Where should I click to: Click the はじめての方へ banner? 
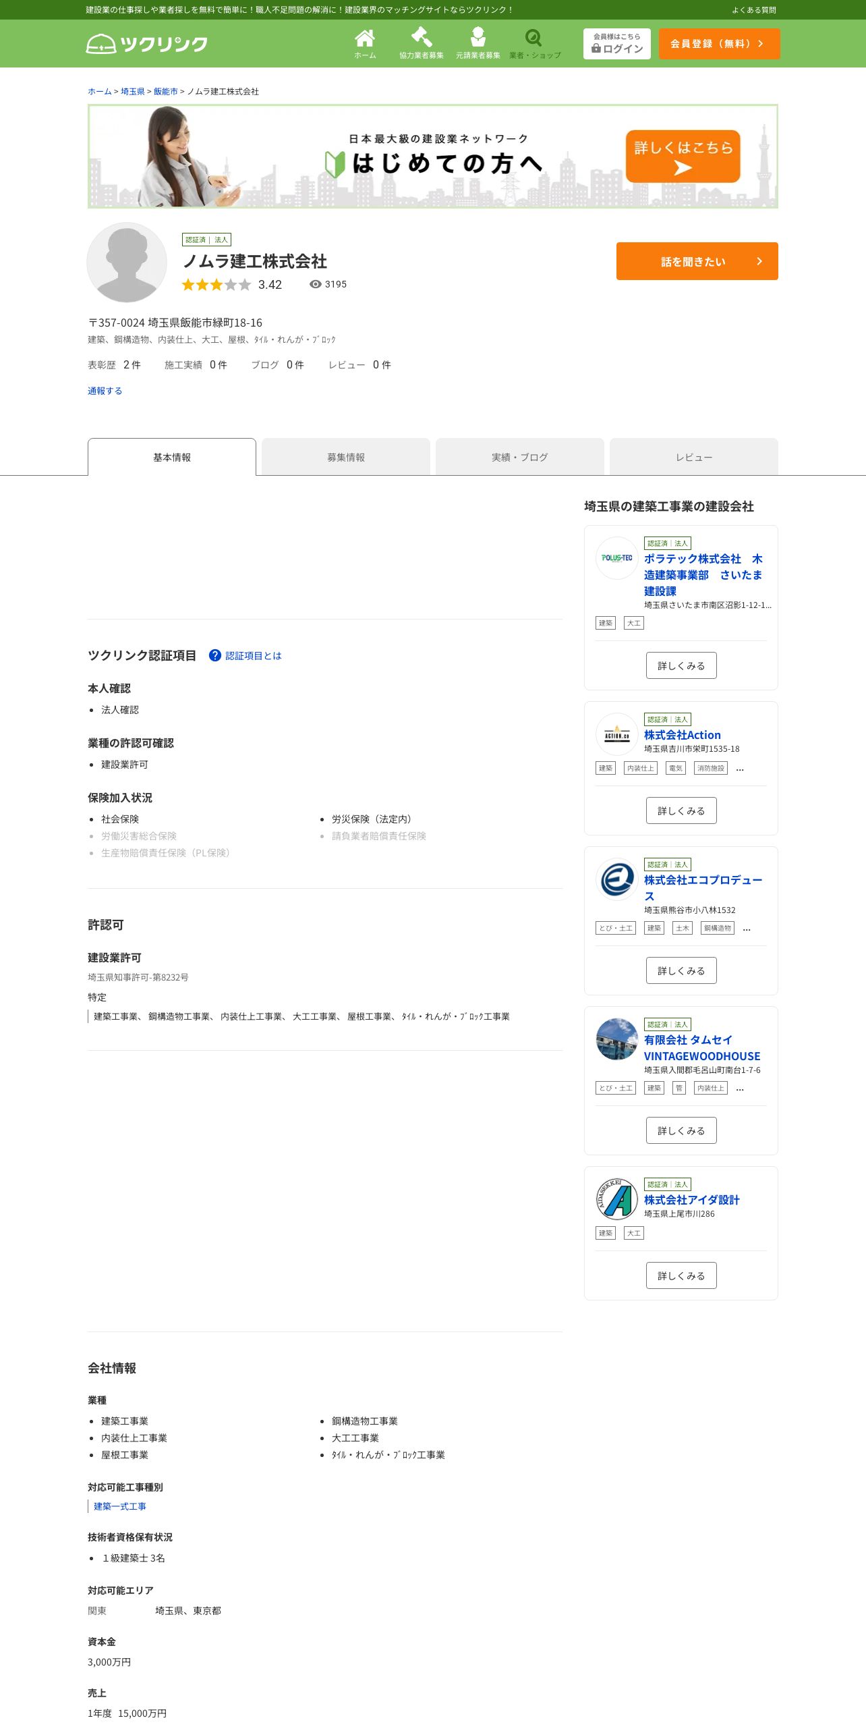coord(433,156)
